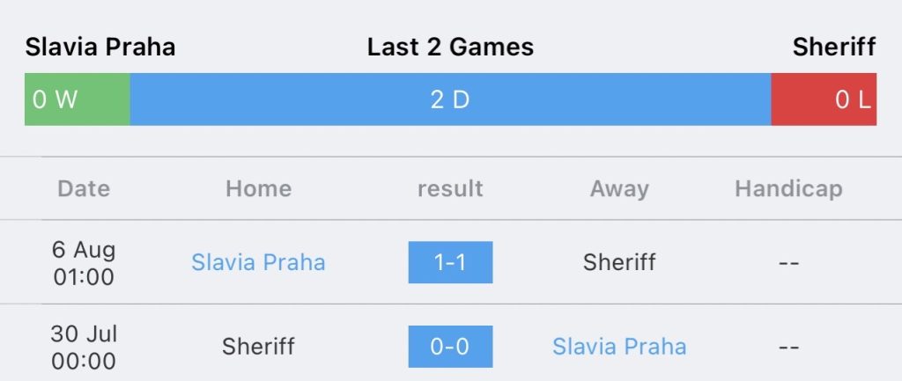The width and height of the screenshot is (902, 381).
Task: Click the 6 Aug 01:00 date cell
Action: click(84, 263)
